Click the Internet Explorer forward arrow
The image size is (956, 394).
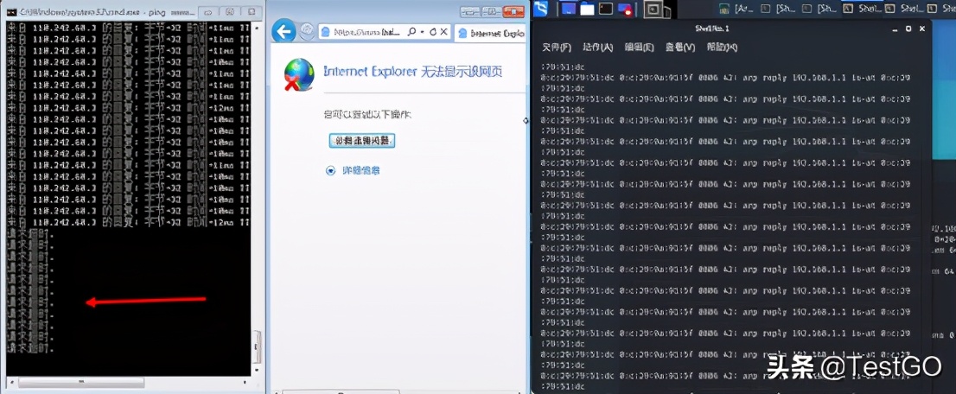pos(307,31)
